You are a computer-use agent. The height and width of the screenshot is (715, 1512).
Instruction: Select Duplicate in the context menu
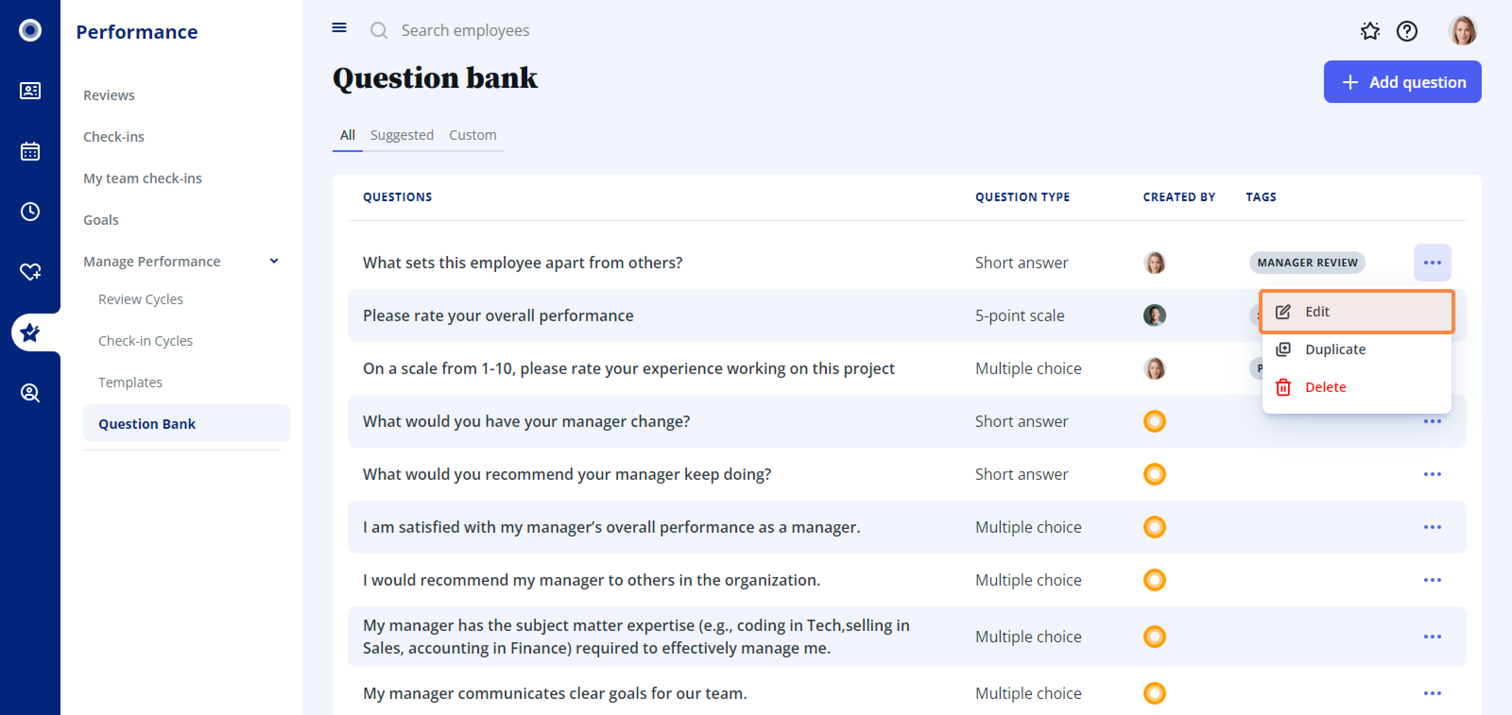(x=1335, y=349)
